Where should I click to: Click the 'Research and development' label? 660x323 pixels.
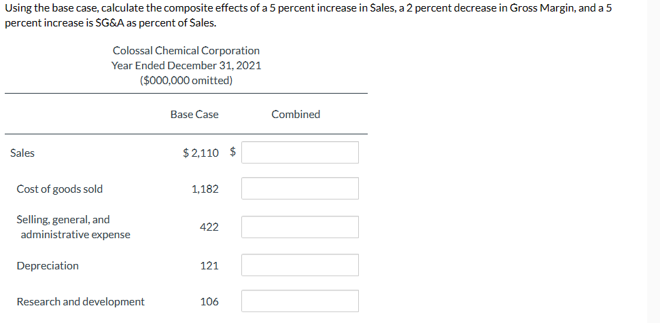point(80,302)
